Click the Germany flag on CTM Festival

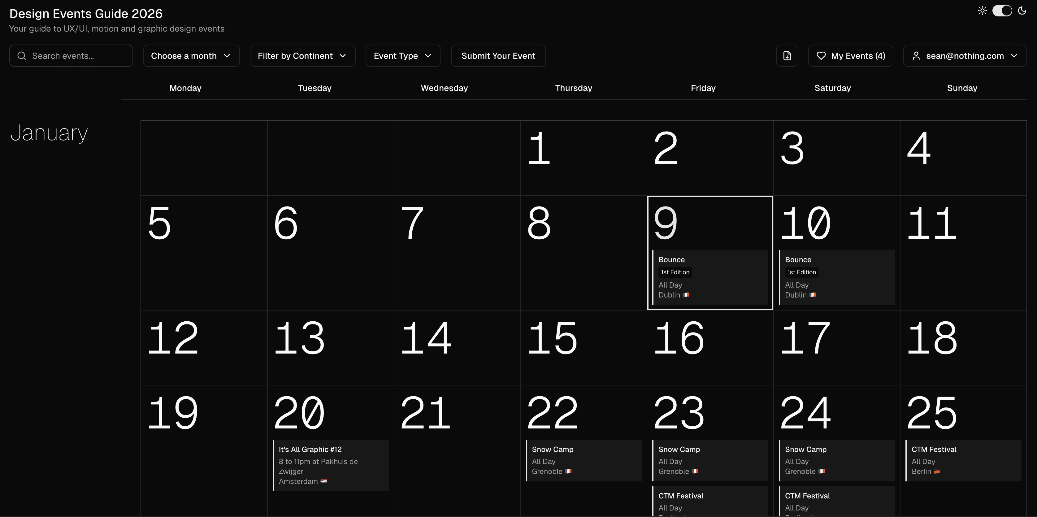coord(937,471)
